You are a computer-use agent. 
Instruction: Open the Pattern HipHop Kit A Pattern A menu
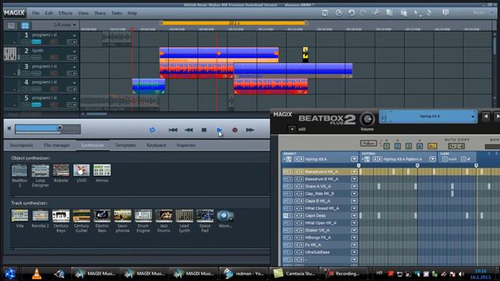click(x=432, y=159)
